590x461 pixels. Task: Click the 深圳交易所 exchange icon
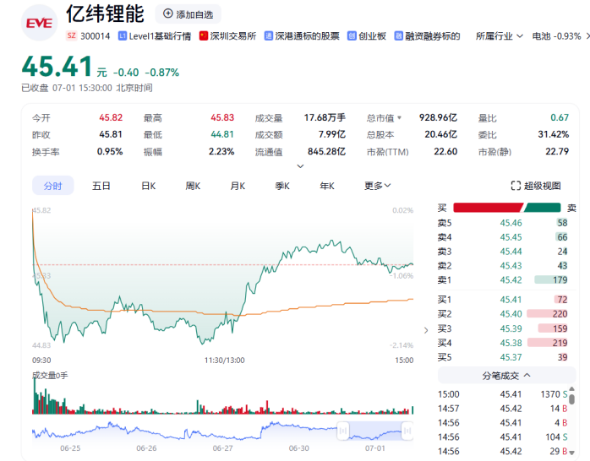click(x=203, y=36)
